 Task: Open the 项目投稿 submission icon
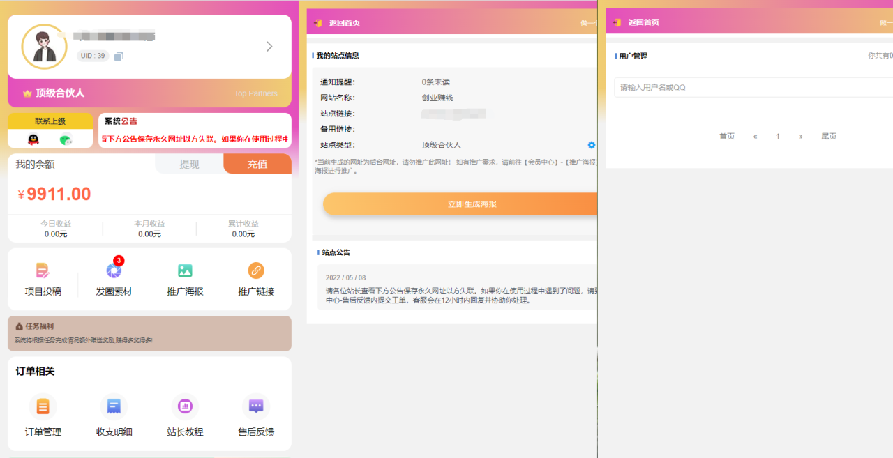43,278
